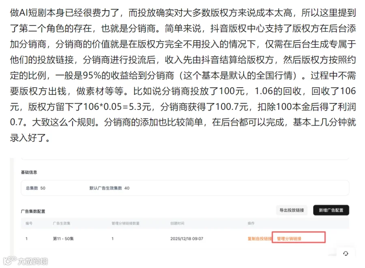
Task: Select the 第11 - 50集 cell
Action: click(63, 238)
